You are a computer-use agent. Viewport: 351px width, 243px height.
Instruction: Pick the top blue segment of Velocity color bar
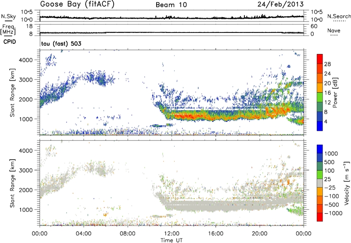point(320,149)
